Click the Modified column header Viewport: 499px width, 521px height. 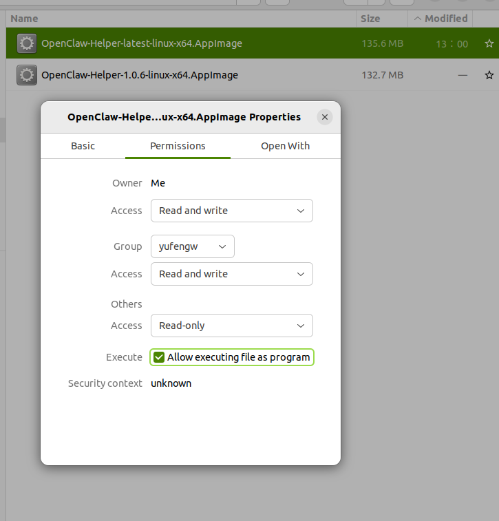coord(445,19)
